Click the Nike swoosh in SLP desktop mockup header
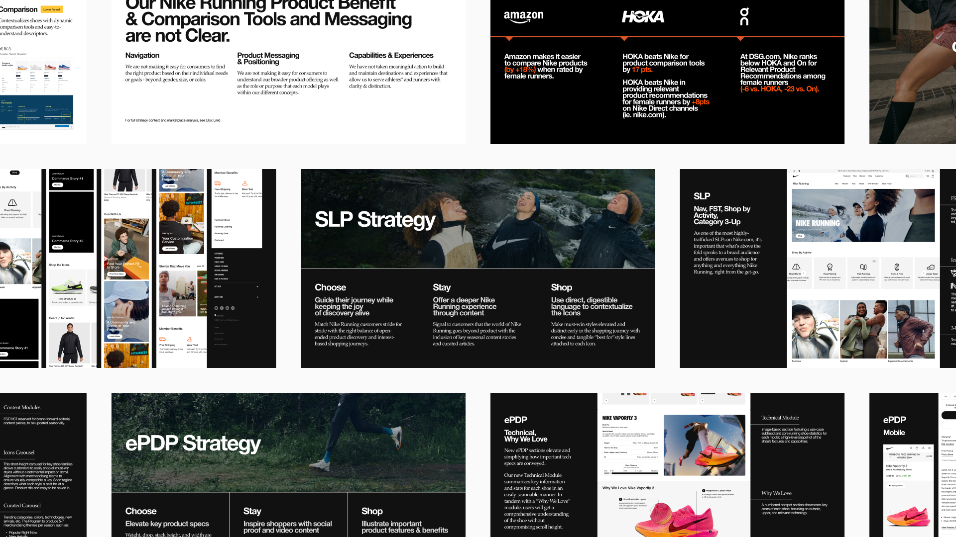 coord(796,176)
